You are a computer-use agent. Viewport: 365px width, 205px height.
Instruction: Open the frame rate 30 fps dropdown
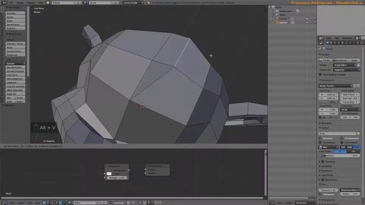[350, 109]
